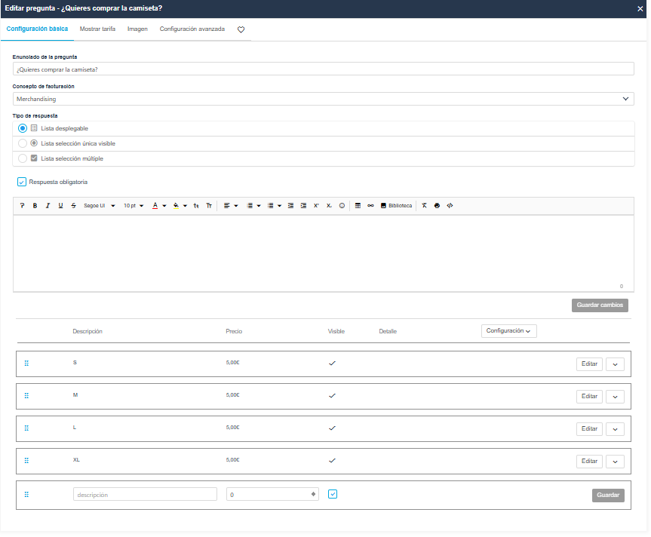The image size is (651, 537).
Task: Open the Configuración dropdown above the table
Action: [508, 331]
